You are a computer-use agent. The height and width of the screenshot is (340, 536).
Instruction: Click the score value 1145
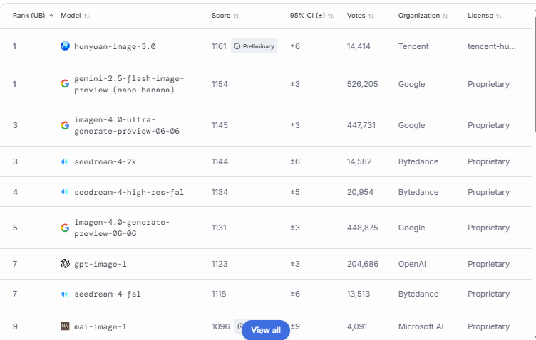click(220, 125)
